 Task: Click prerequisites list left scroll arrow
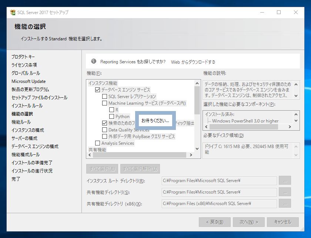coord(206,127)
